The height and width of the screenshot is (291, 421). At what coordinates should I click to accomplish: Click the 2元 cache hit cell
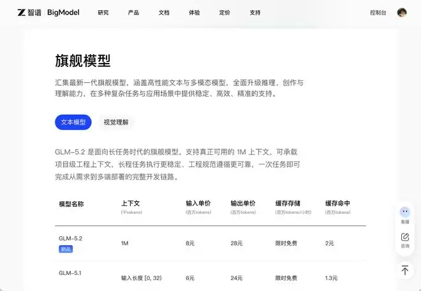tap(329, 243)
